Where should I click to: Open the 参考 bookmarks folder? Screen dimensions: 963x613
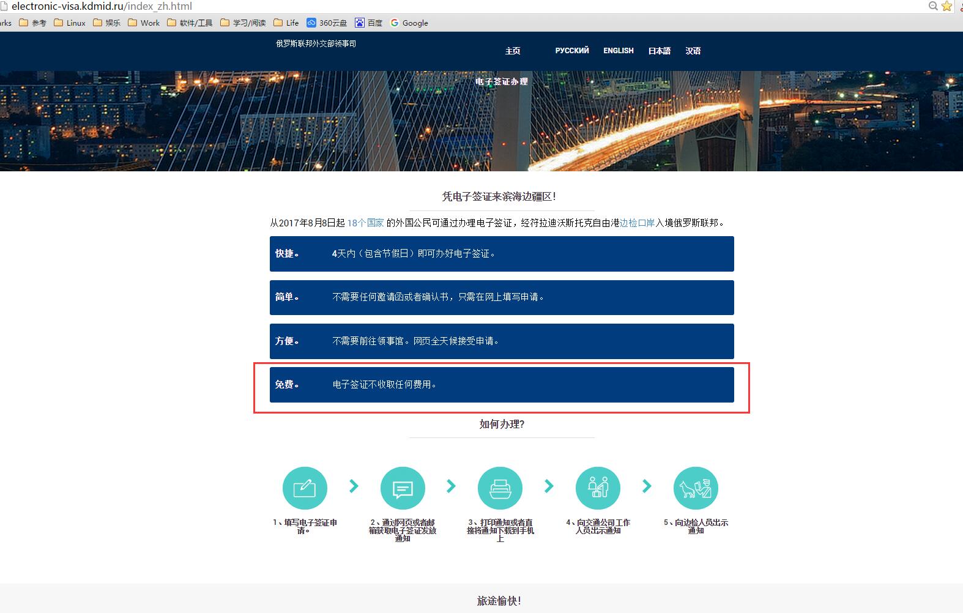click(x=33, y=23)
